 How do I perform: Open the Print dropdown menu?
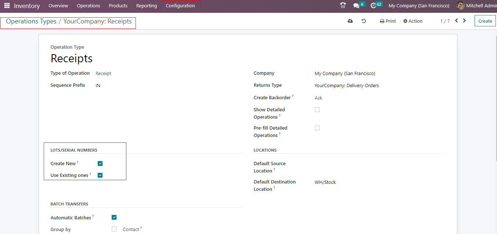click(388, 21)
